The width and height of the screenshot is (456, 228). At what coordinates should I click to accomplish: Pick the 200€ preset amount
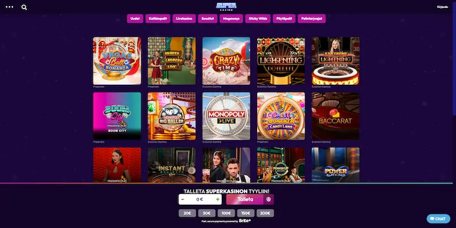[x=265, y=213]
